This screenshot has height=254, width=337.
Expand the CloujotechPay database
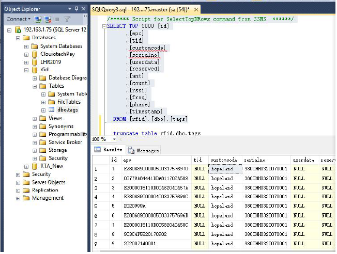pos(26,55)
